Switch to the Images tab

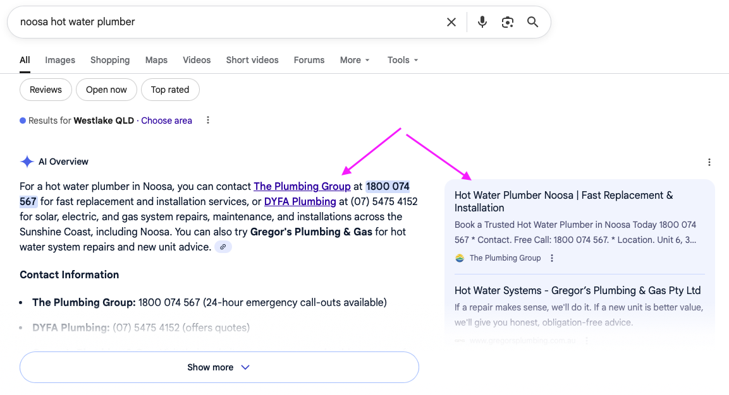[x=59, y=60]
